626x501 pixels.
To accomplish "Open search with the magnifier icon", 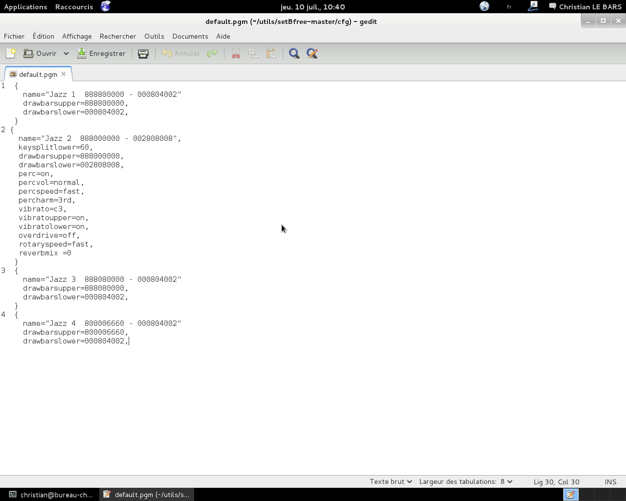I will (x=294, y=53).
